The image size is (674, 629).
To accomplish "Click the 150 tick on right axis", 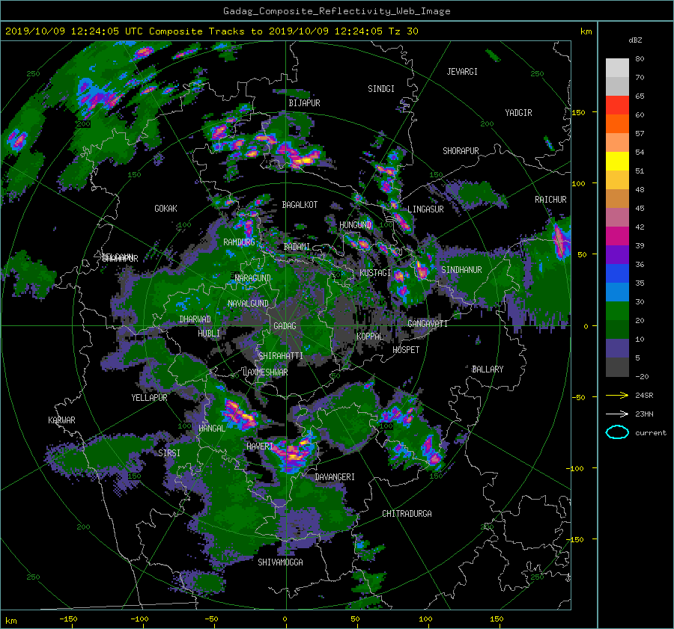I will 578,112.
